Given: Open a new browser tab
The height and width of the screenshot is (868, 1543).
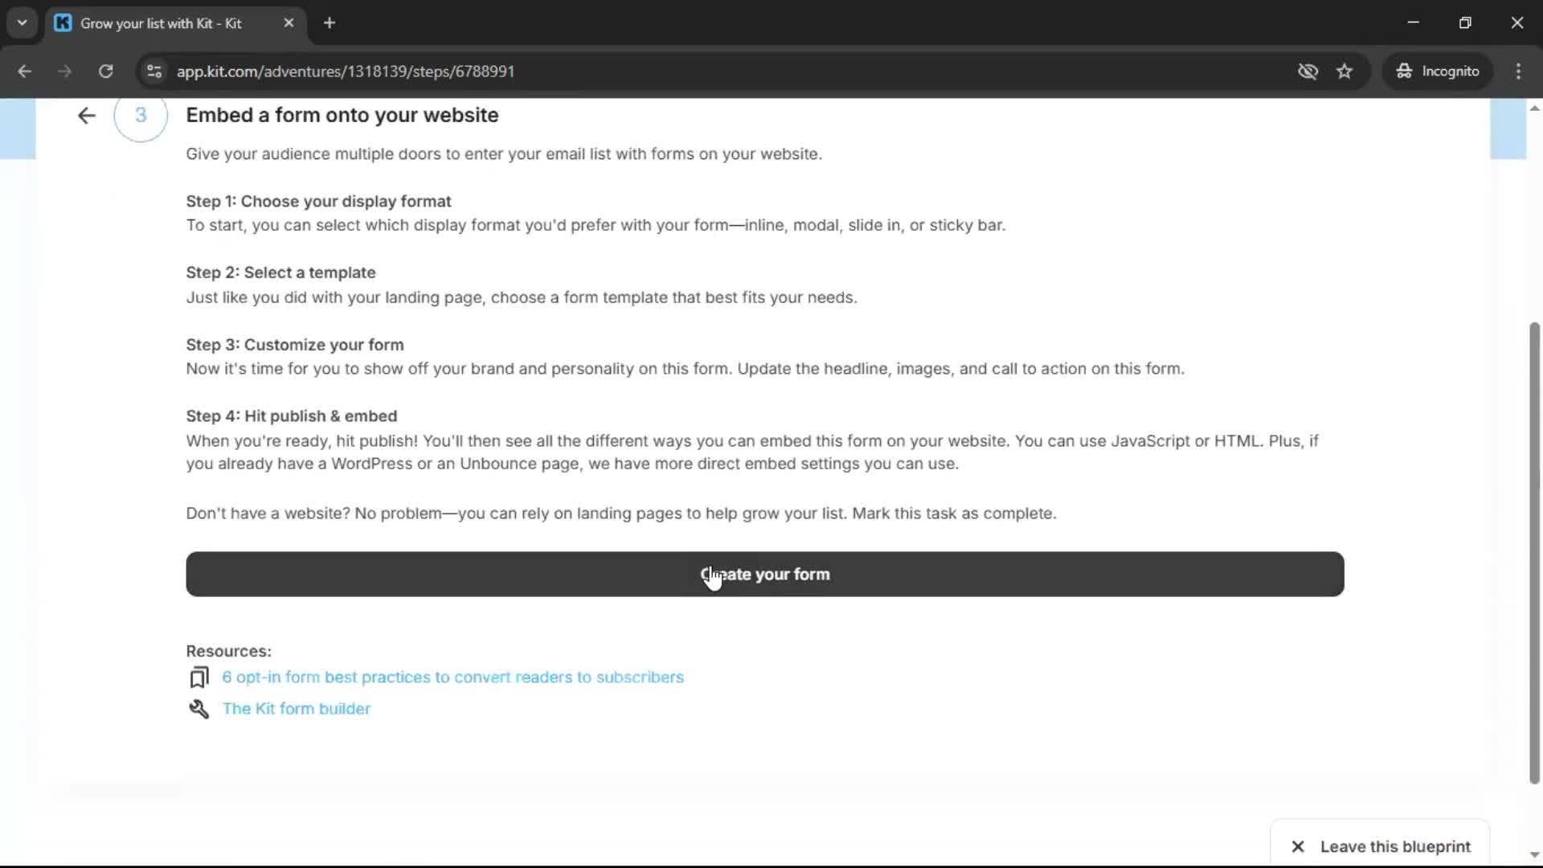Looking at the screenshot, I should tap(329, 23).
